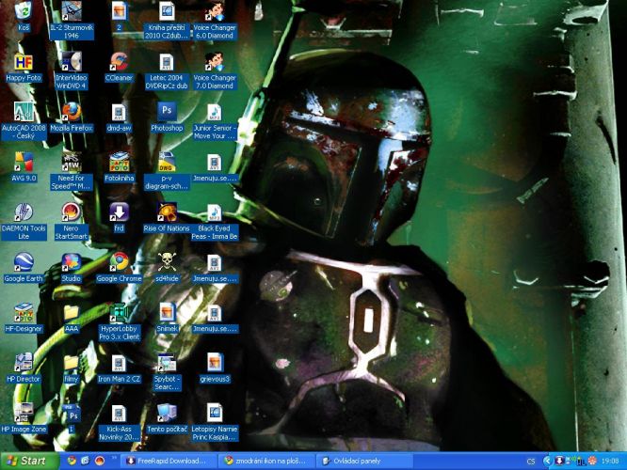Launch InterVideo WinDVD 4 shortcut
Screen dimensions: 627x470
point(72,70)
